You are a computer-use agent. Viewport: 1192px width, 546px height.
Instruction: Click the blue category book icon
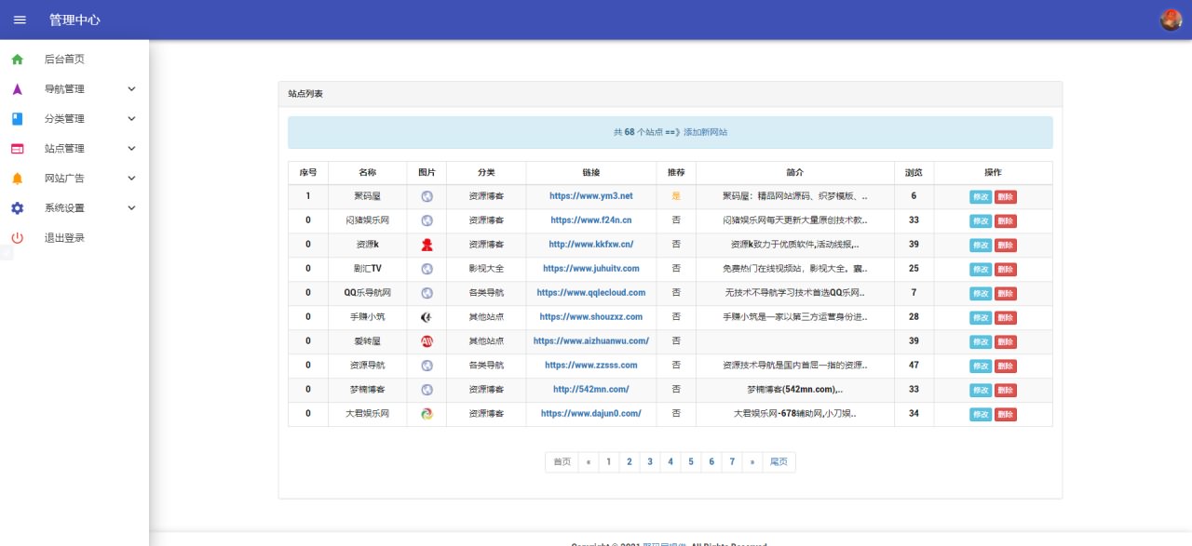tap(17, 119)
